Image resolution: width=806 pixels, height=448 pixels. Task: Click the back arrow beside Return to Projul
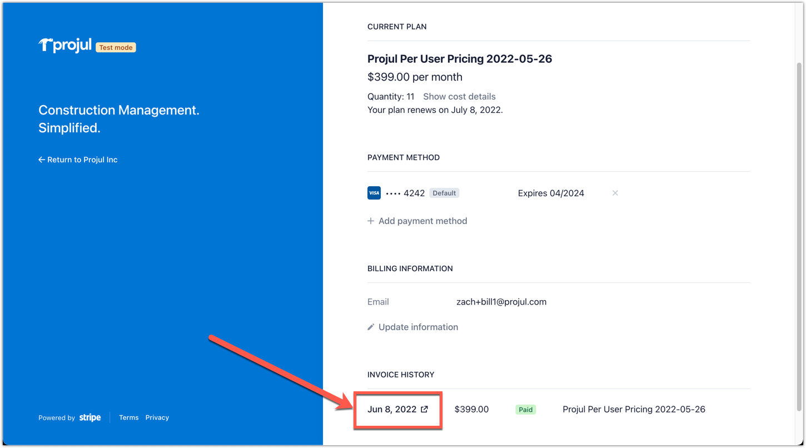41,160
